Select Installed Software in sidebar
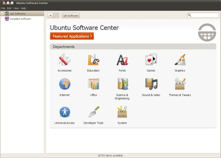The width and height of the screenshot is (221, 158). [20, 19]
